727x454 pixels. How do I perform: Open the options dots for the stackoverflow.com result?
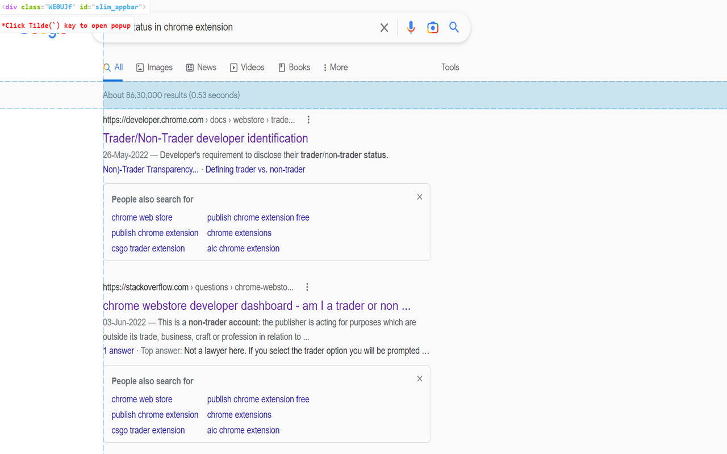click(307, 287)
